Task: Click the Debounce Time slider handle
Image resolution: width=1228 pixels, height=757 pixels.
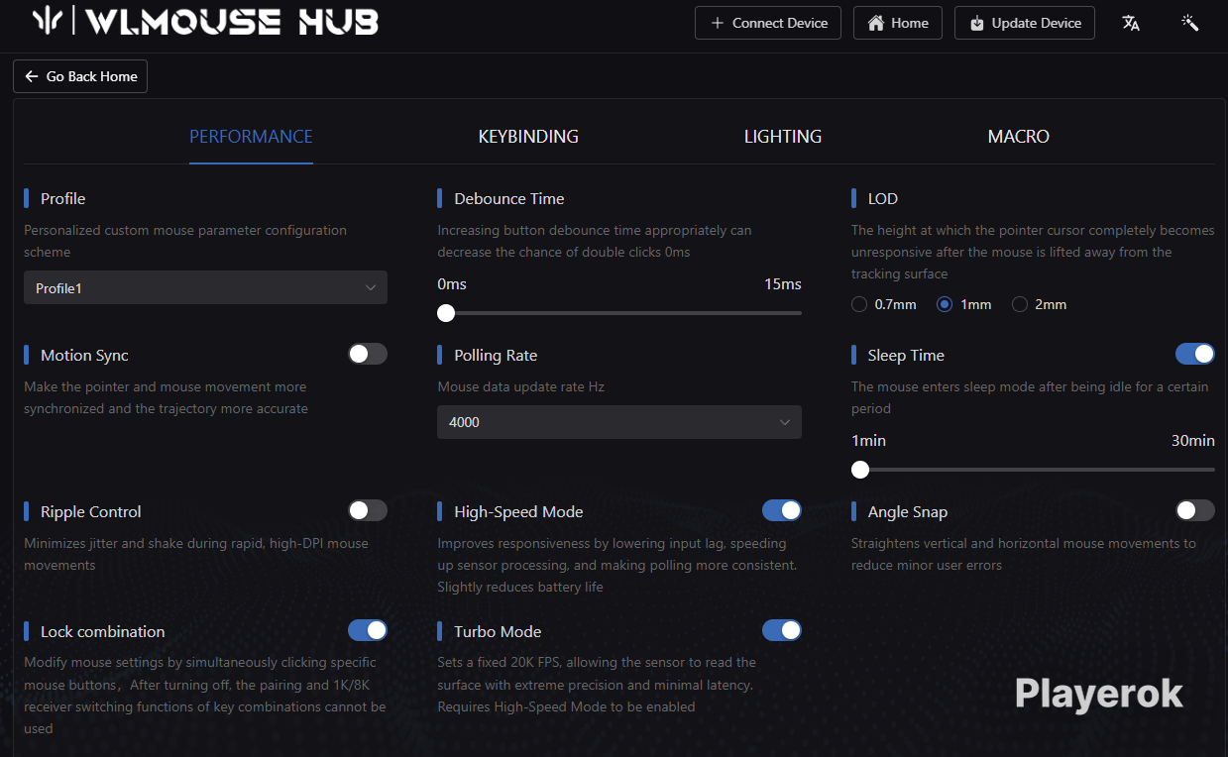Action: [446, 313]
